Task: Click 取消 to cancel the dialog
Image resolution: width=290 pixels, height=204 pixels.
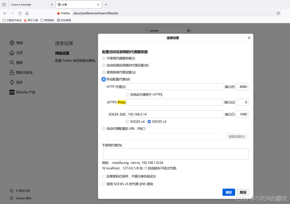Action: click(243, 192)
